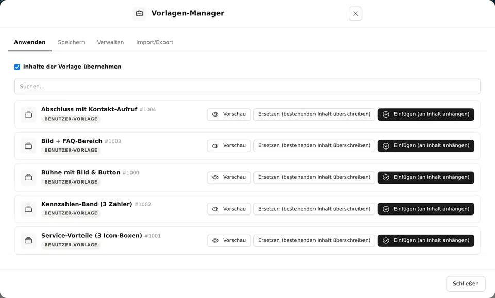This screenshot has width=495, height=298.
Task: Click the ID label #1000
Action: [130, 173]
